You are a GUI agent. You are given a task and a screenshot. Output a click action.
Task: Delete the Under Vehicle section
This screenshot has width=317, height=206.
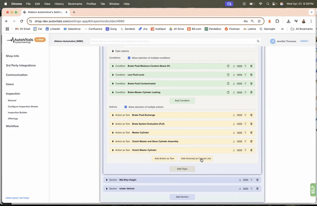click(257, 189)
